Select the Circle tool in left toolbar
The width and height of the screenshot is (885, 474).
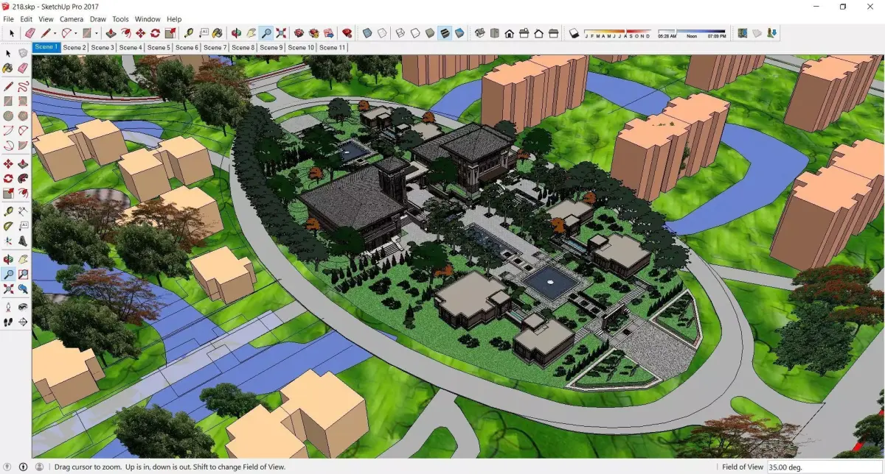click(8, 115)
